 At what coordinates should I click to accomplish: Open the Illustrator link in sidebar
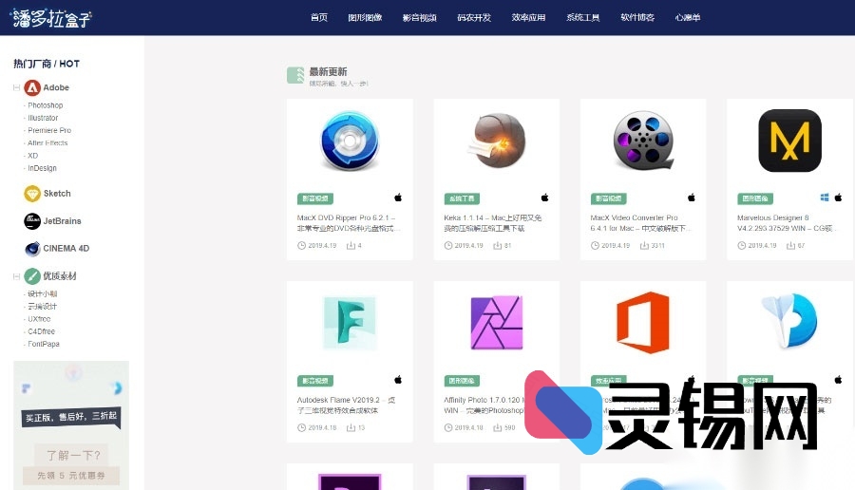[43, 118]
